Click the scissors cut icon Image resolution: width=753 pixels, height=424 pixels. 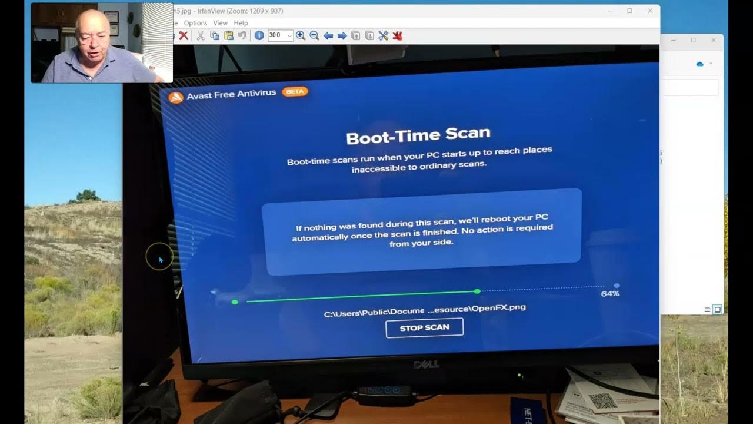(200, 36)
